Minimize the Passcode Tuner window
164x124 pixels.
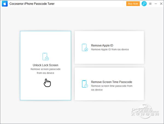[156, 4]
